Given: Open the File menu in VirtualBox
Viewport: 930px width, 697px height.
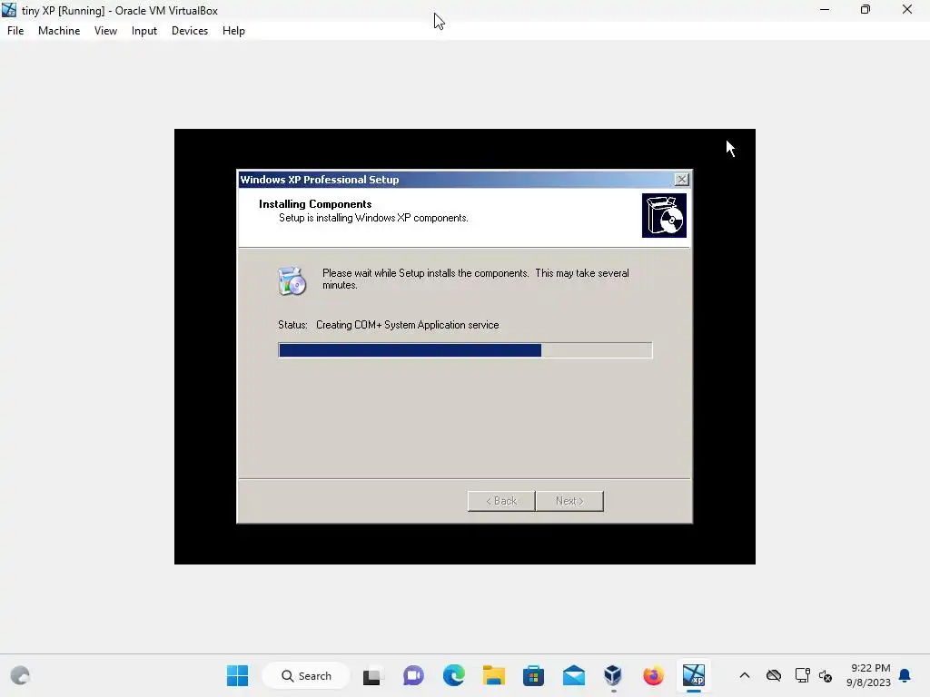Looking at the screenshot, I should [x=15, y=31].
